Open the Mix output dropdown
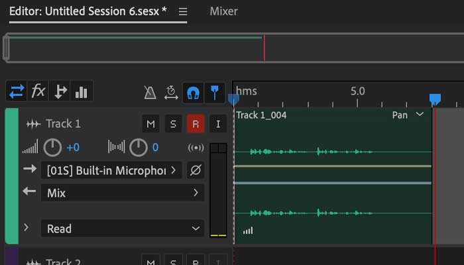The image size is (464, 265). coord(123,193)
